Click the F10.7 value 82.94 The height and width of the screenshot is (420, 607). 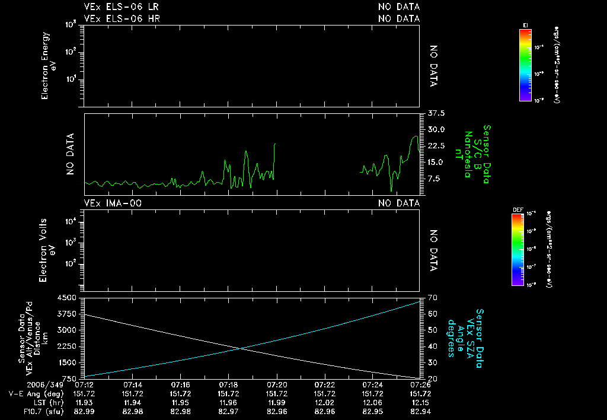tap(420, 412)
